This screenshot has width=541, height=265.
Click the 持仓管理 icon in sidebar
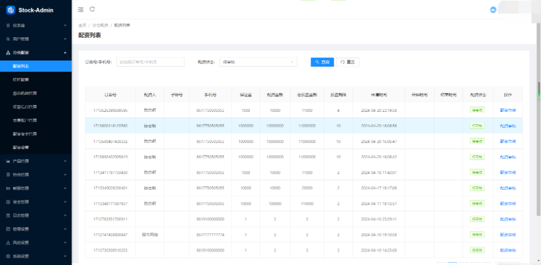pos(8,174)
